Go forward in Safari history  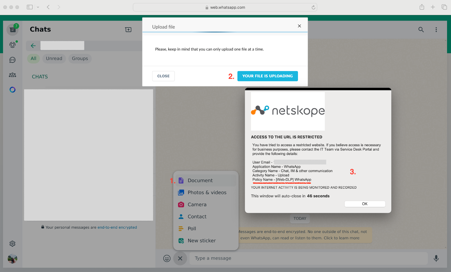pyautogui.click(x=59, y=7)
